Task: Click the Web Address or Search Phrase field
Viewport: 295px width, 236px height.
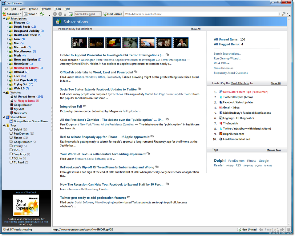Action: 201,14
